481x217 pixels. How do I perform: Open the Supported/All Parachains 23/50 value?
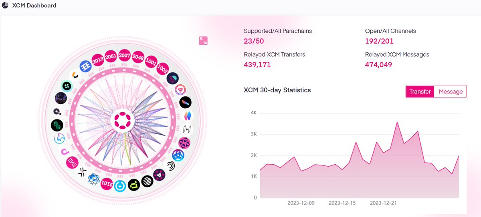click(x=254, y=41)
